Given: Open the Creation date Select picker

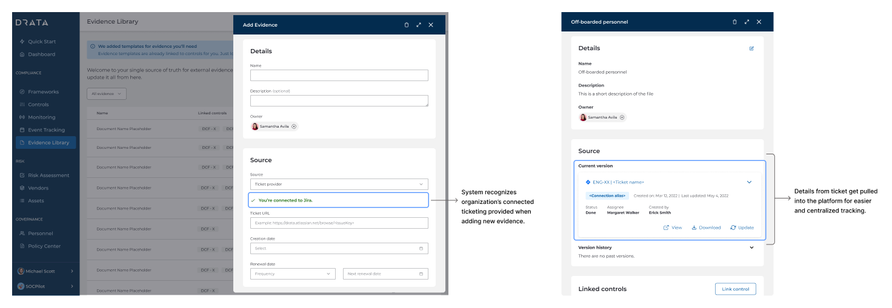Looking at the screenshot, I should [339, 249].
